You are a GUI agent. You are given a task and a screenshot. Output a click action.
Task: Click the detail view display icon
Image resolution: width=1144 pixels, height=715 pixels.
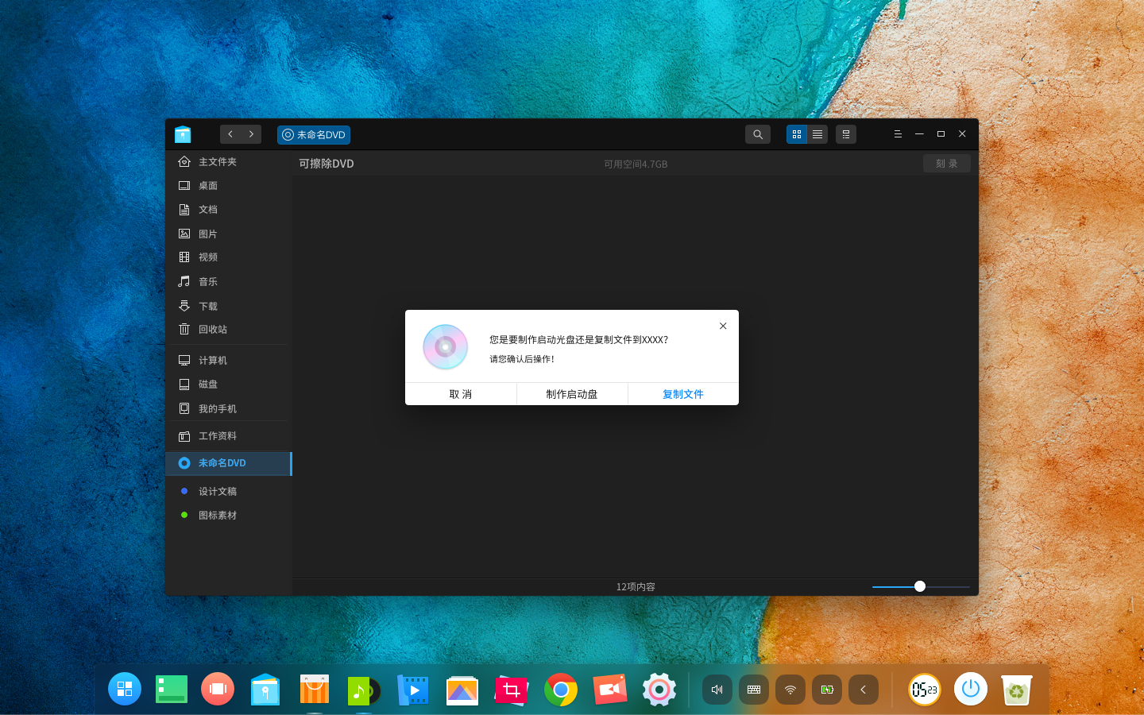[x=845, y=134]
